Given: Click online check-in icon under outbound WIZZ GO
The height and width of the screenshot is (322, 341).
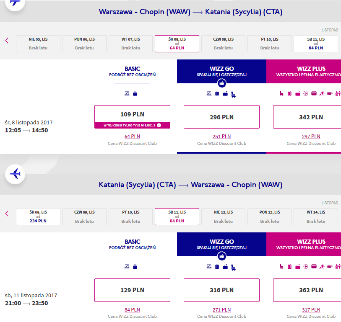Looking at the screenshot, I should point(209,93).
